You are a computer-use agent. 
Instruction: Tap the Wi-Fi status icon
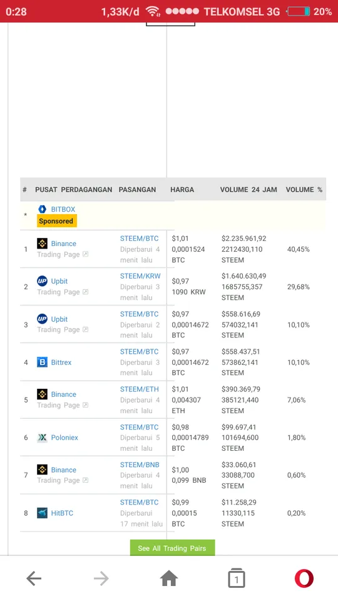[x=153, y=11]
